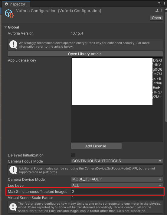Click the Vuforia Version label

(x=21, y=33)
